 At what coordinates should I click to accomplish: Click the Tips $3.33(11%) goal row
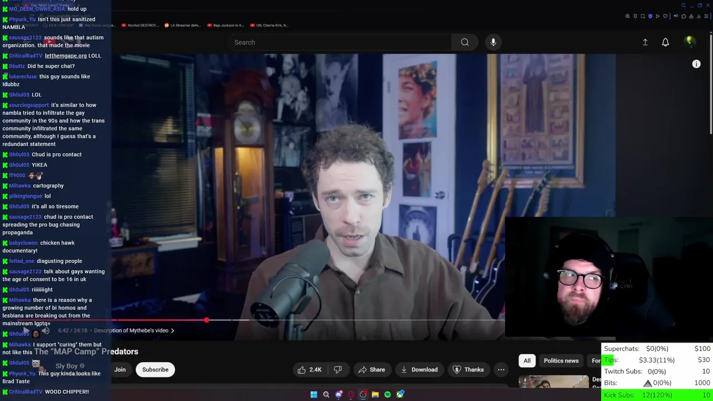click(x=657, y=360)
